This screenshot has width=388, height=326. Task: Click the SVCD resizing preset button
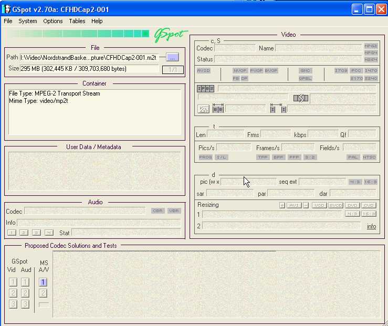click(x=335, y=205)
